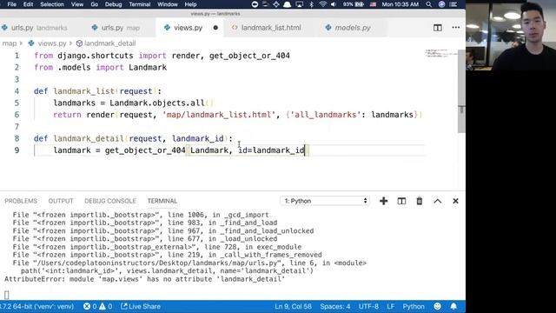Open the Terminal menu
556x313 pixels.
(139, 4)
